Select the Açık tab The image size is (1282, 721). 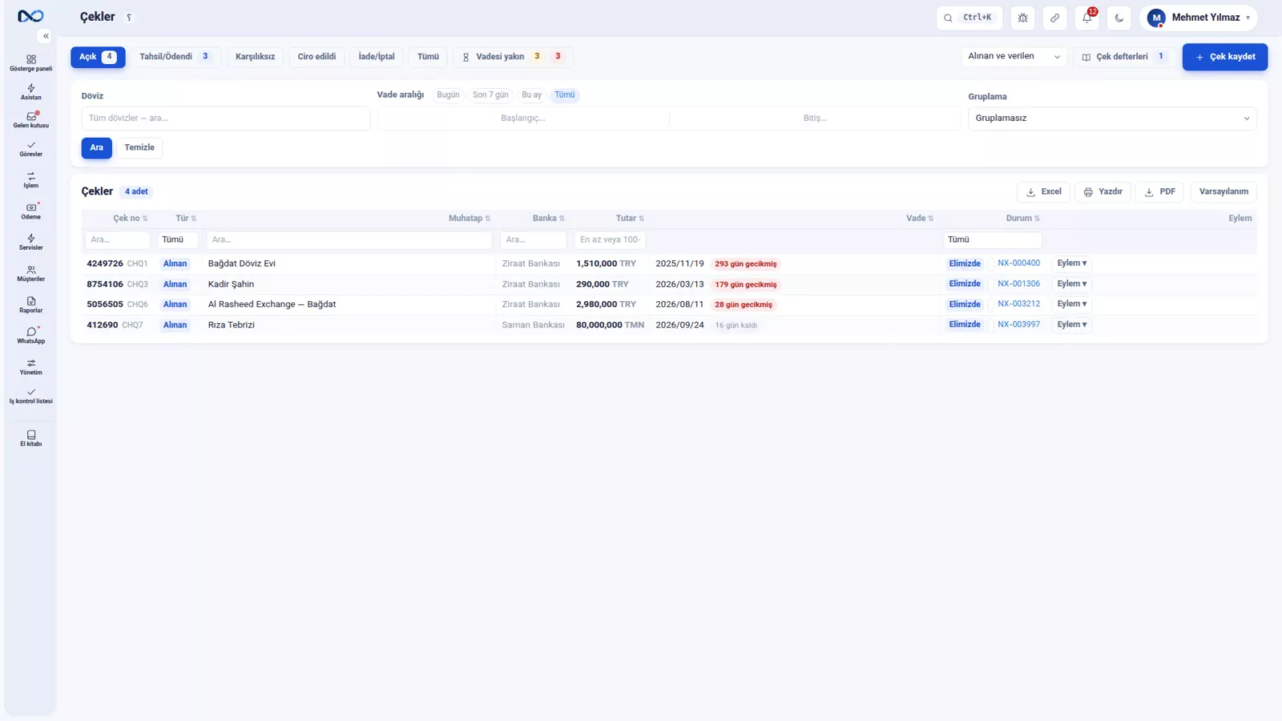pos(98,57)
